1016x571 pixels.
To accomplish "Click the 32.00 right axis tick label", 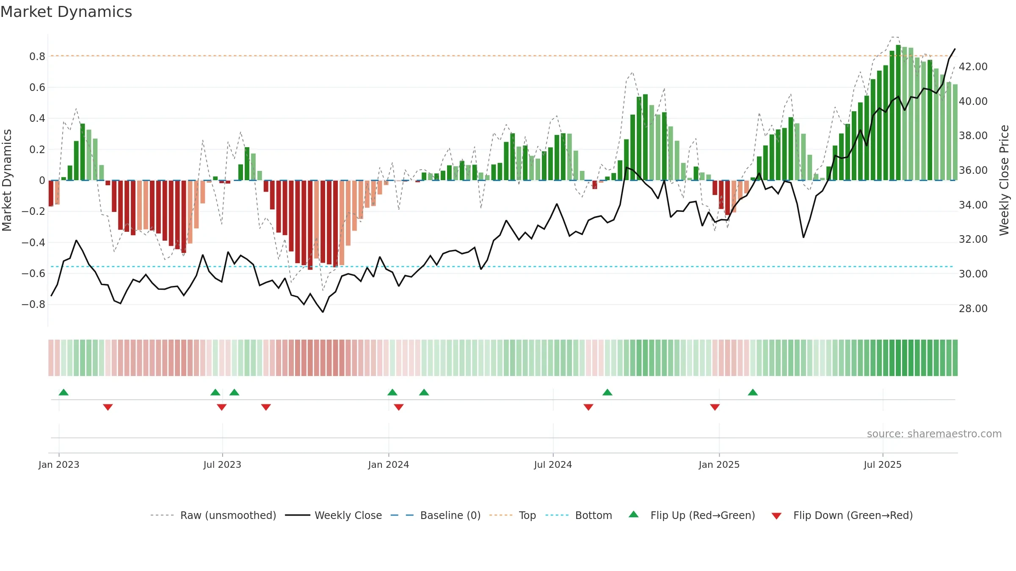I will coord(973,239).
